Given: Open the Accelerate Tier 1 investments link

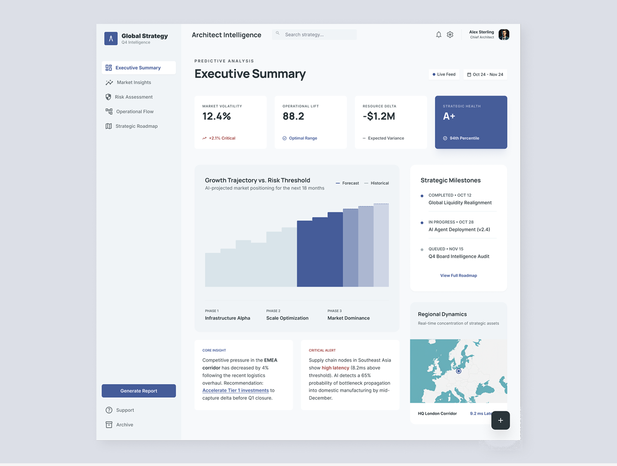Looking at the screenshot, I should [236, 390].
